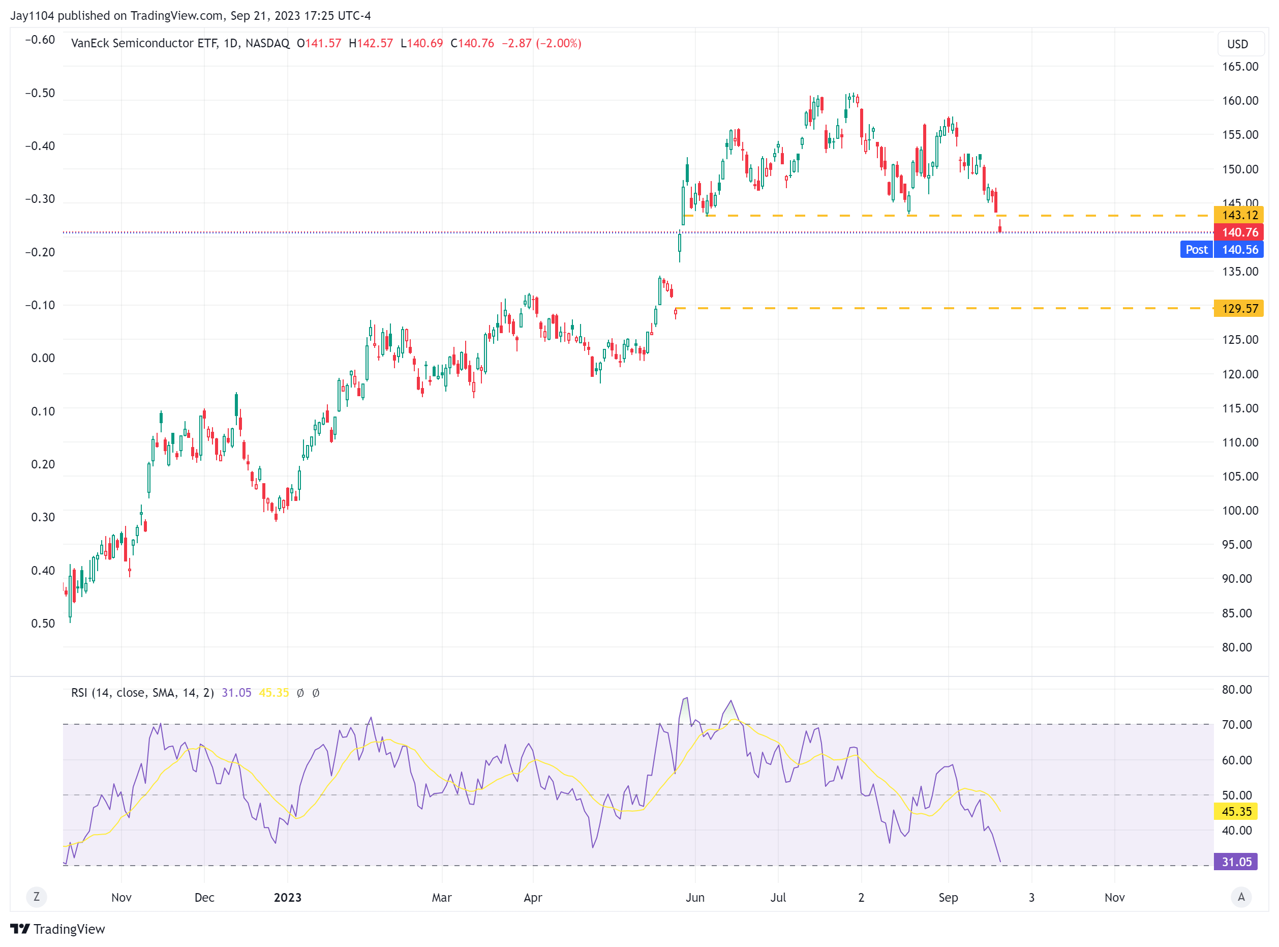Click the Mar label on time axis
This screenshot has width=1279, height=947.
pos(442,897)
